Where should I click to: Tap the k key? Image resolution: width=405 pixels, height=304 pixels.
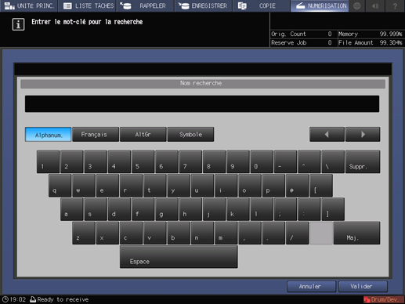pyautogui.click(x=238, y=209)
